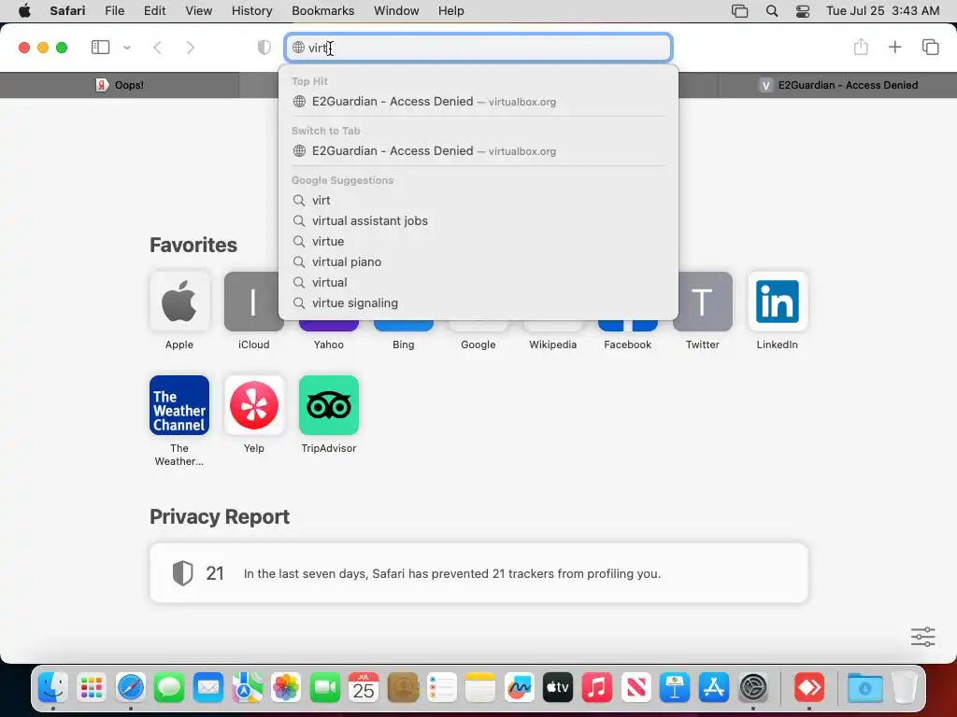Screen dimensions: 957x717
Task: Click the date and time in menu bar
Action: click(882, 11)
